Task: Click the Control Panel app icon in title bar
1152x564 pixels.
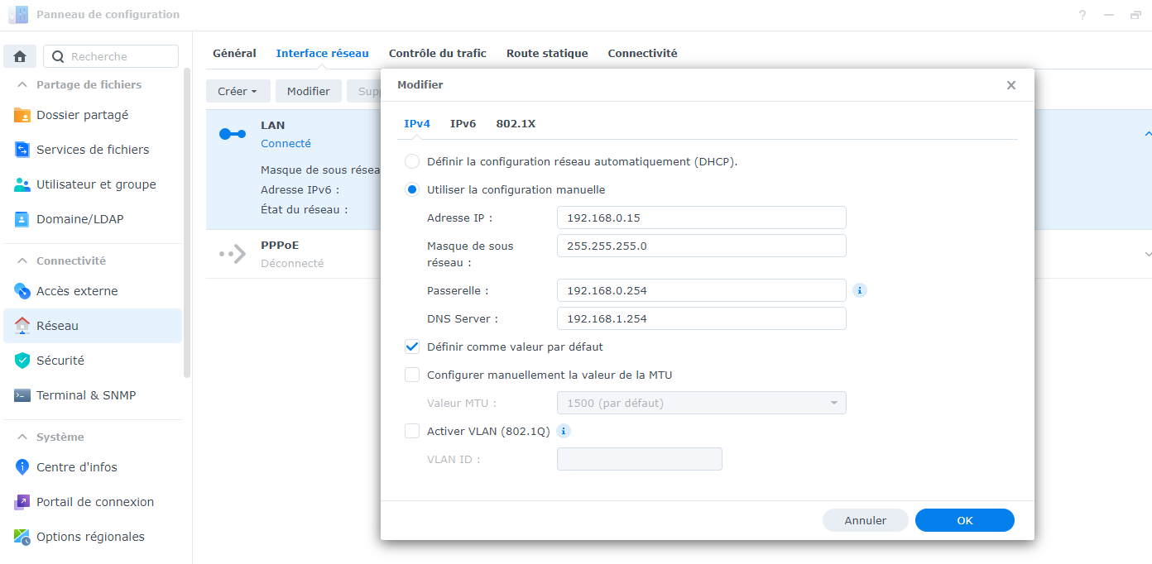Action: (x=18, y=15)
